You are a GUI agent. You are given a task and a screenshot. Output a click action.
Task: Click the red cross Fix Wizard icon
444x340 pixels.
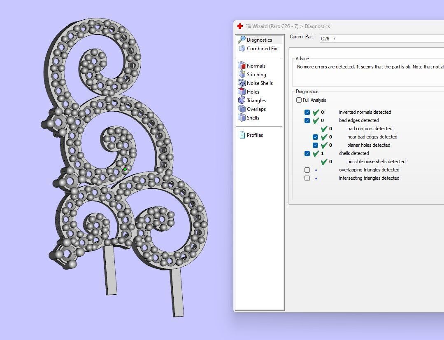click(240, 26)
